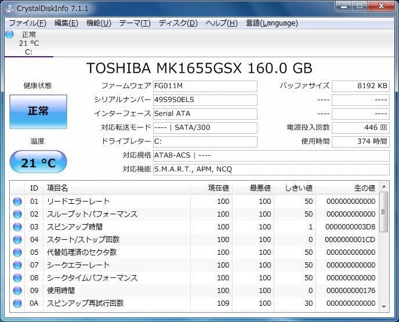
Task: Click the バッファサイズ field 8192 KB
Action: [x=361, y=86]
